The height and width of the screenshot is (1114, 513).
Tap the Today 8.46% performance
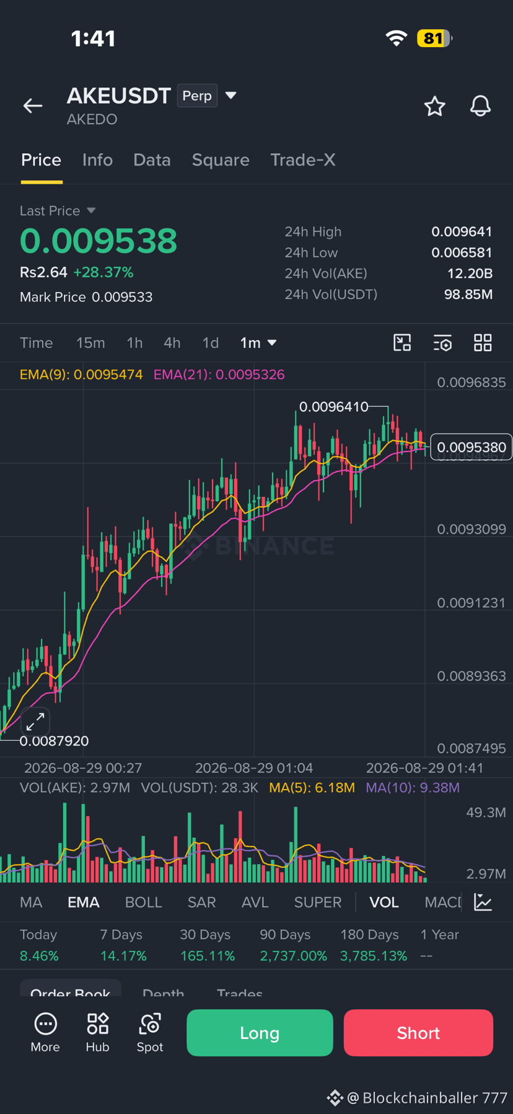tap(39, 945)
